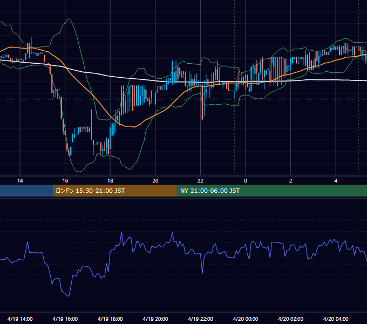Click the 4/19 20:00 date label
The height and width of the screenshot is (324, 367).
pyautogui.click(x=155, y=319)
